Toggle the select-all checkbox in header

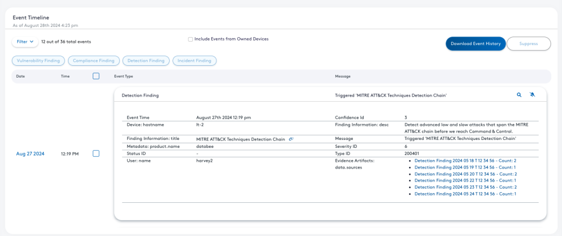point(96,76)
